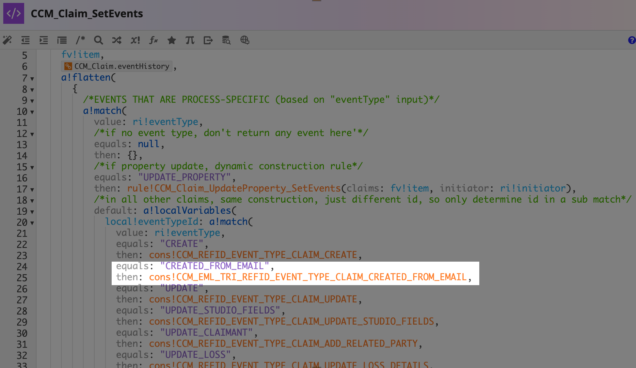Click the CCM_Claim_SetEvents title
Viewport: 636px width, 368px height.
(87, 13)
